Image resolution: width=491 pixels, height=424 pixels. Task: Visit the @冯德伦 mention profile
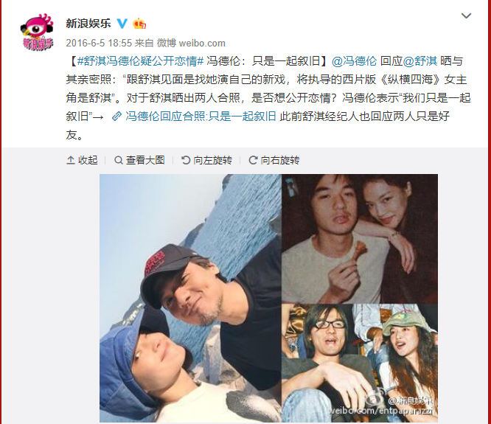coord(354,61)
